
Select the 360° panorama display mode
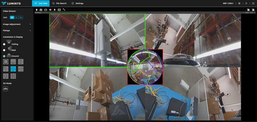coord(13,62)
